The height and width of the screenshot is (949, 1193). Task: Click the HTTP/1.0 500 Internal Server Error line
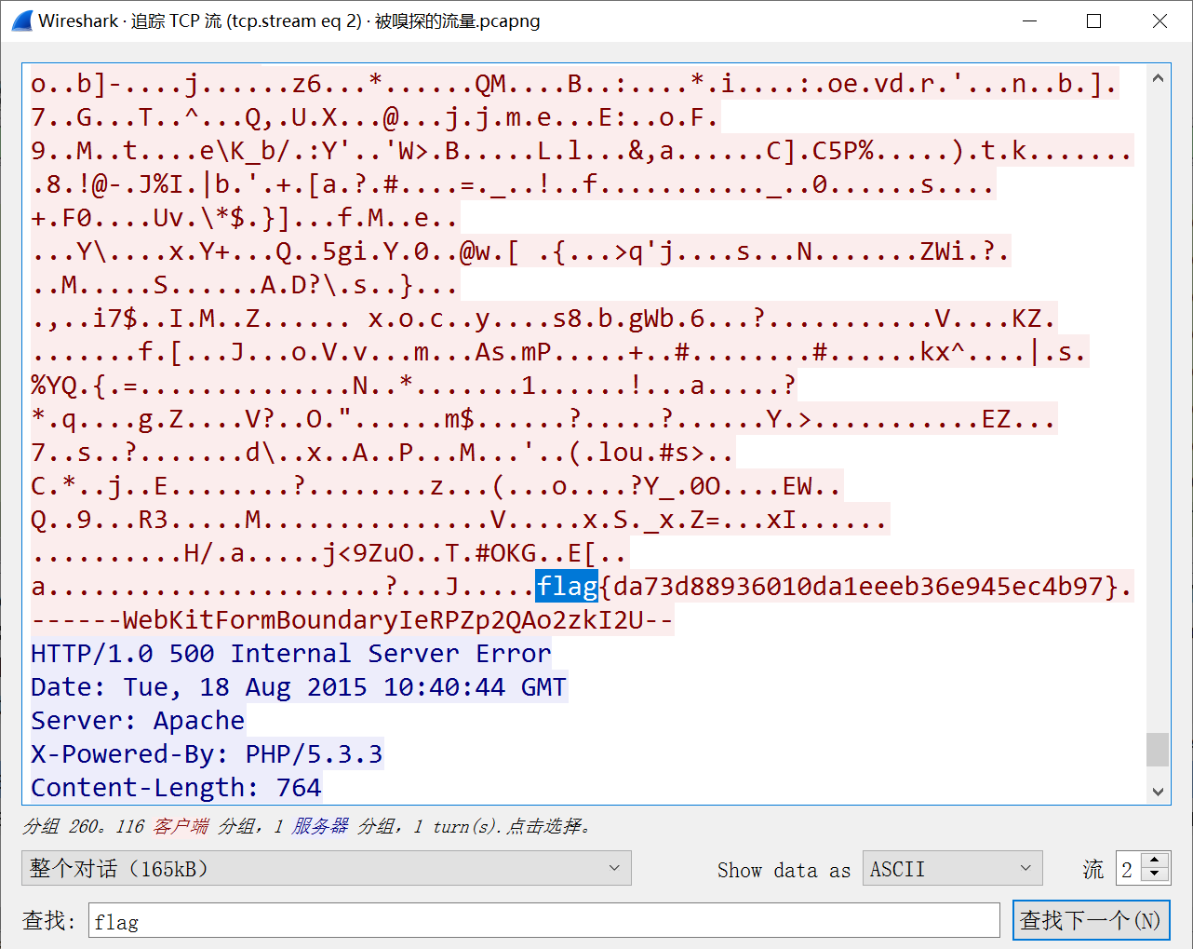point(291,653)
